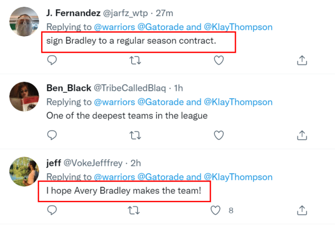Screen dimensions: 335x228
Task: Like J. Fernandez's tweet
Action: pos(219,61)
